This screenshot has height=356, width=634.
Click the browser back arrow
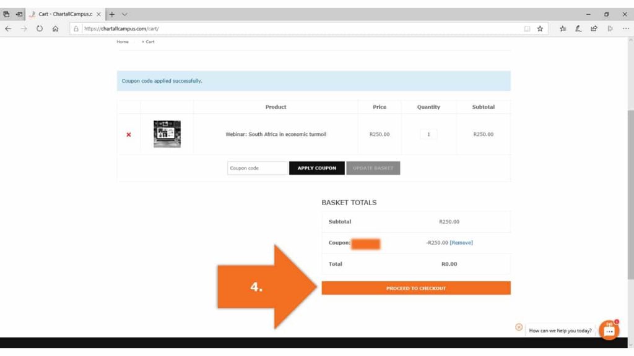(8, 28)
